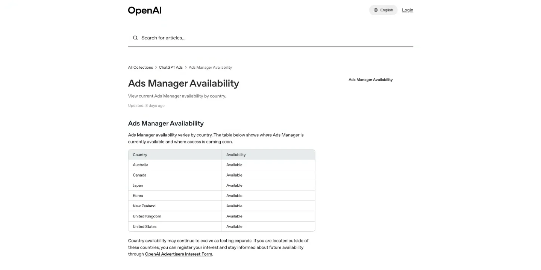Click the Availability column header

[268, 155]
